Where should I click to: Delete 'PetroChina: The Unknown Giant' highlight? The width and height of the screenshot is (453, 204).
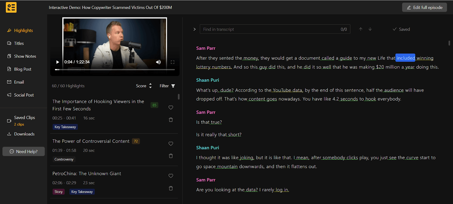(171, 188)
